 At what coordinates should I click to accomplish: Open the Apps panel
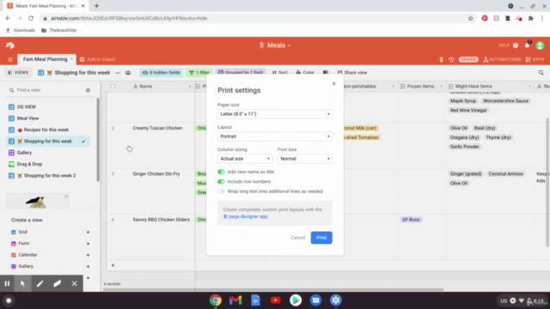tap(535, 59)
